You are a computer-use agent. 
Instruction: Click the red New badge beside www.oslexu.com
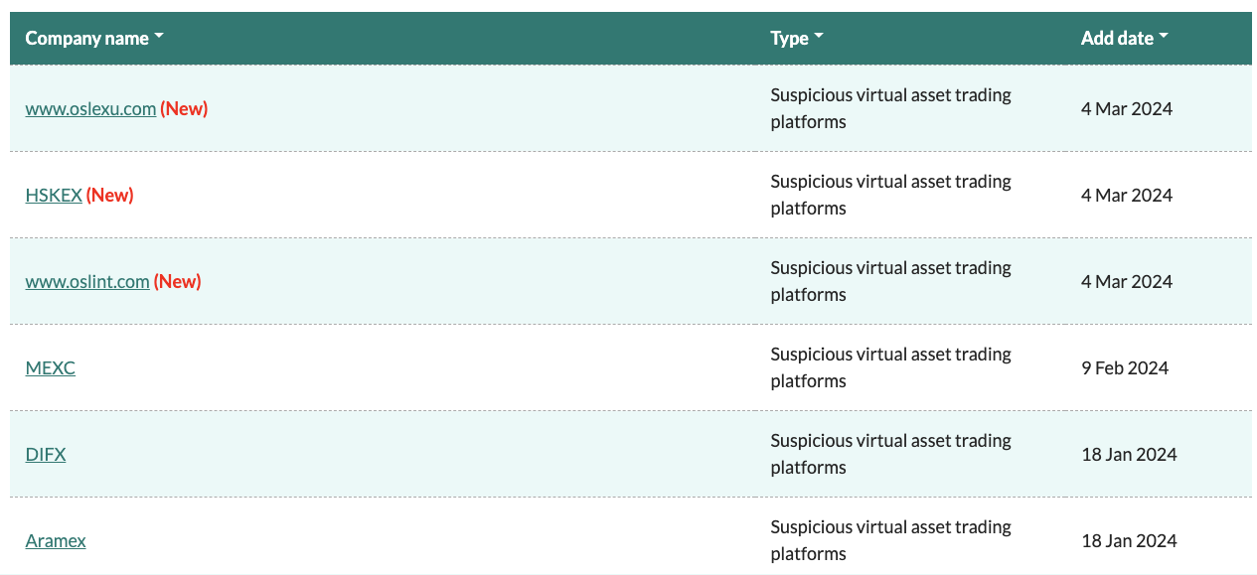(184, 109)
